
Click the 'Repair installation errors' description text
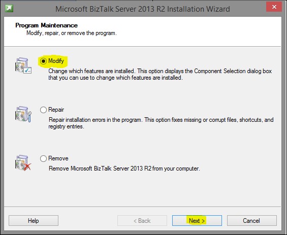click(x=161, y=123)
